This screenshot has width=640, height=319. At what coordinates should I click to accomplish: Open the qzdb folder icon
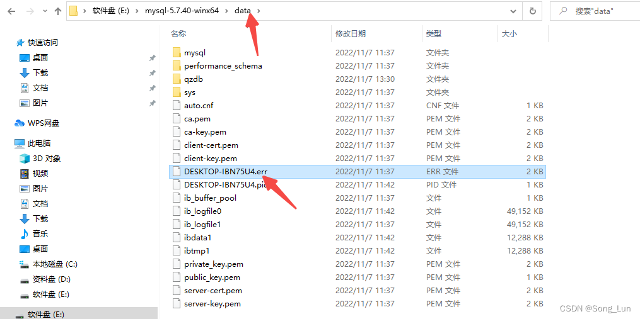(x=177, y=79)
